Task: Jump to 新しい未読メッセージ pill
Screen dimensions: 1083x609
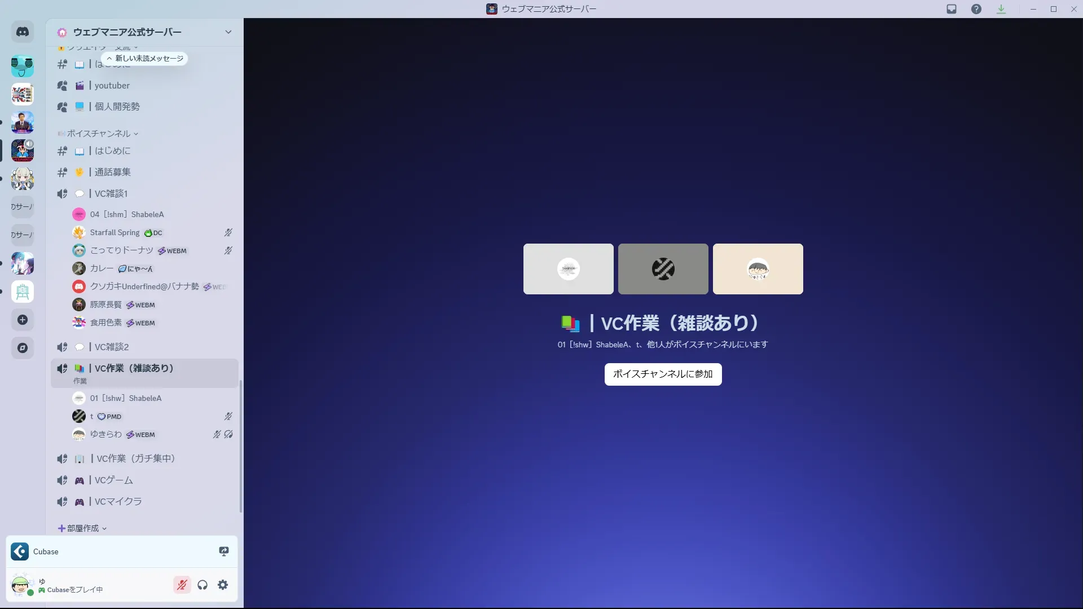Action: coord(145,59)
